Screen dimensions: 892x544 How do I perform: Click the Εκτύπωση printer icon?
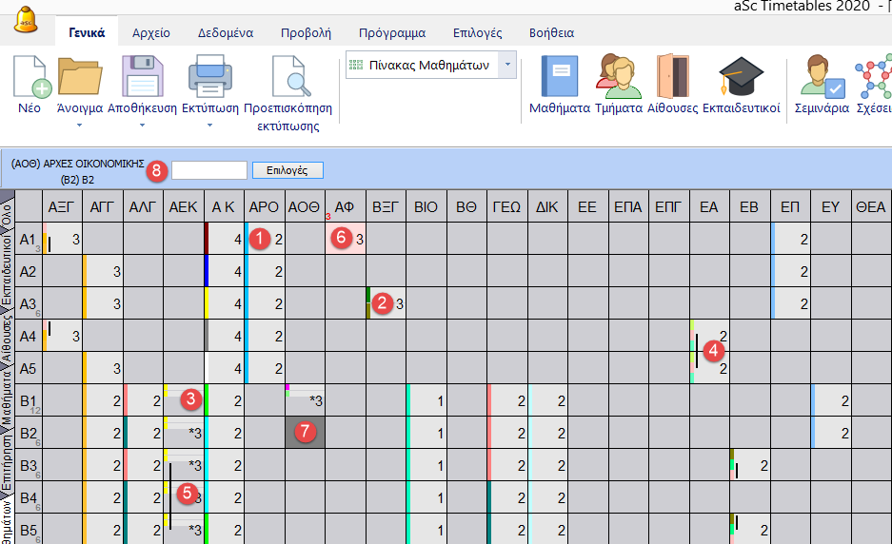pyautogui.click(x=209, y=78)
